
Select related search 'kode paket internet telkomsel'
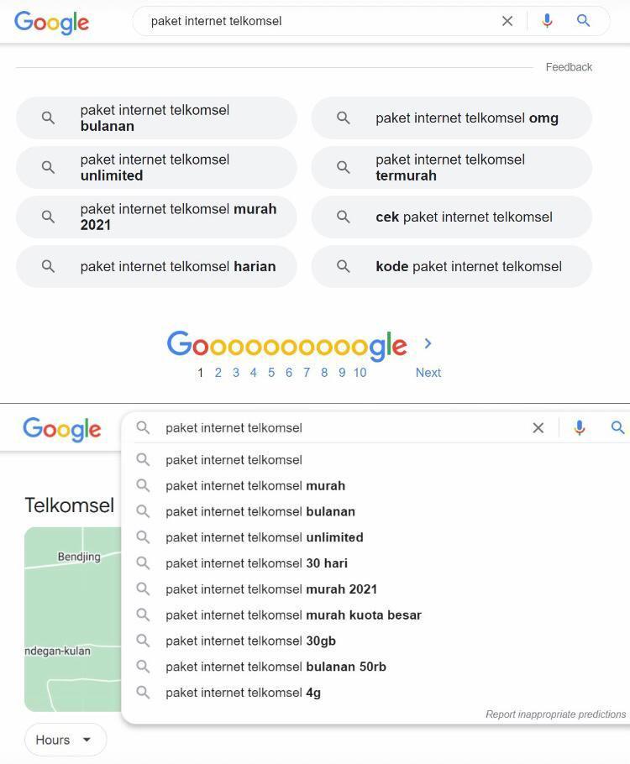click(x=452, y=266)
